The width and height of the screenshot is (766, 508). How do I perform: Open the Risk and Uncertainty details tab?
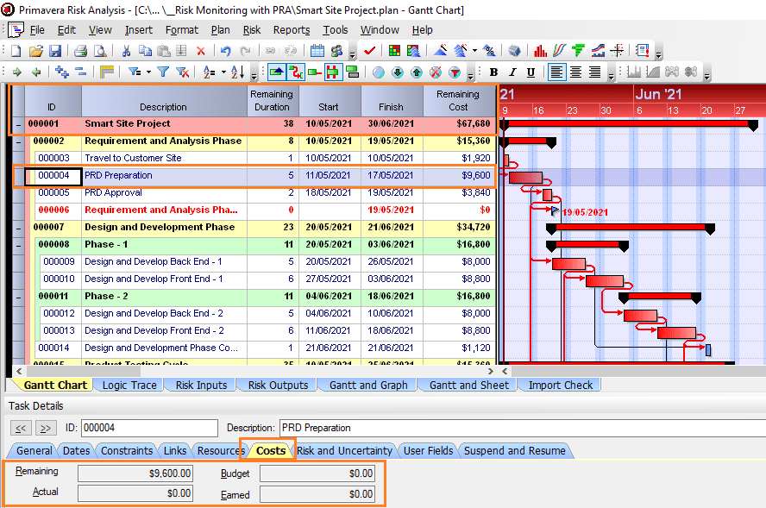tap(344, 451)
